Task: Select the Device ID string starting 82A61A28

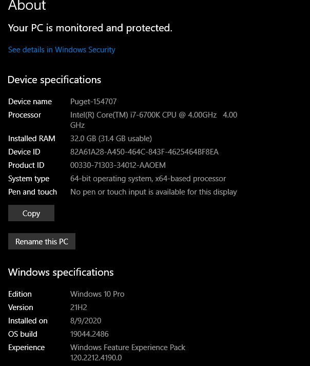Action: point(144,152)
